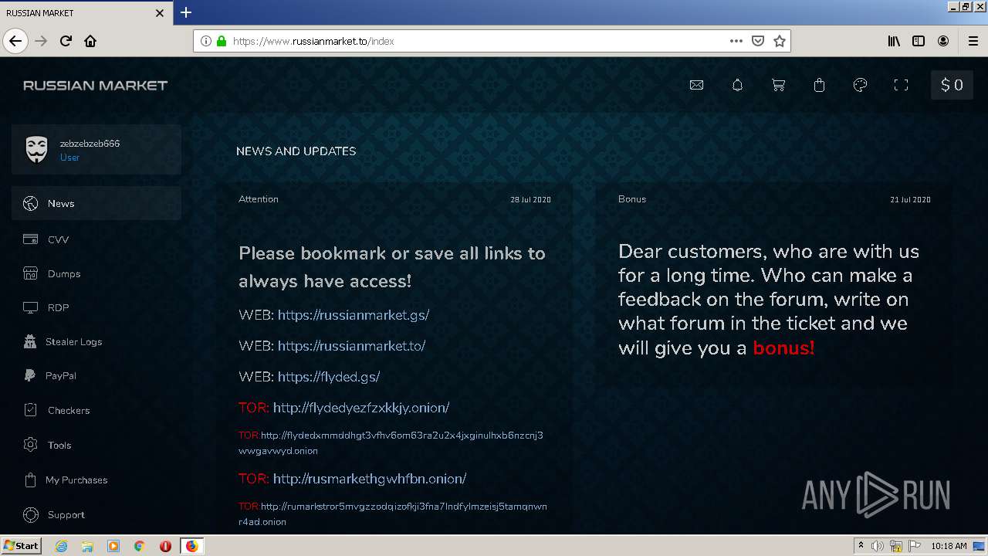Click the RUSSIAN MARKET site logo
The image size is (988, 556).
coord(95,85)
